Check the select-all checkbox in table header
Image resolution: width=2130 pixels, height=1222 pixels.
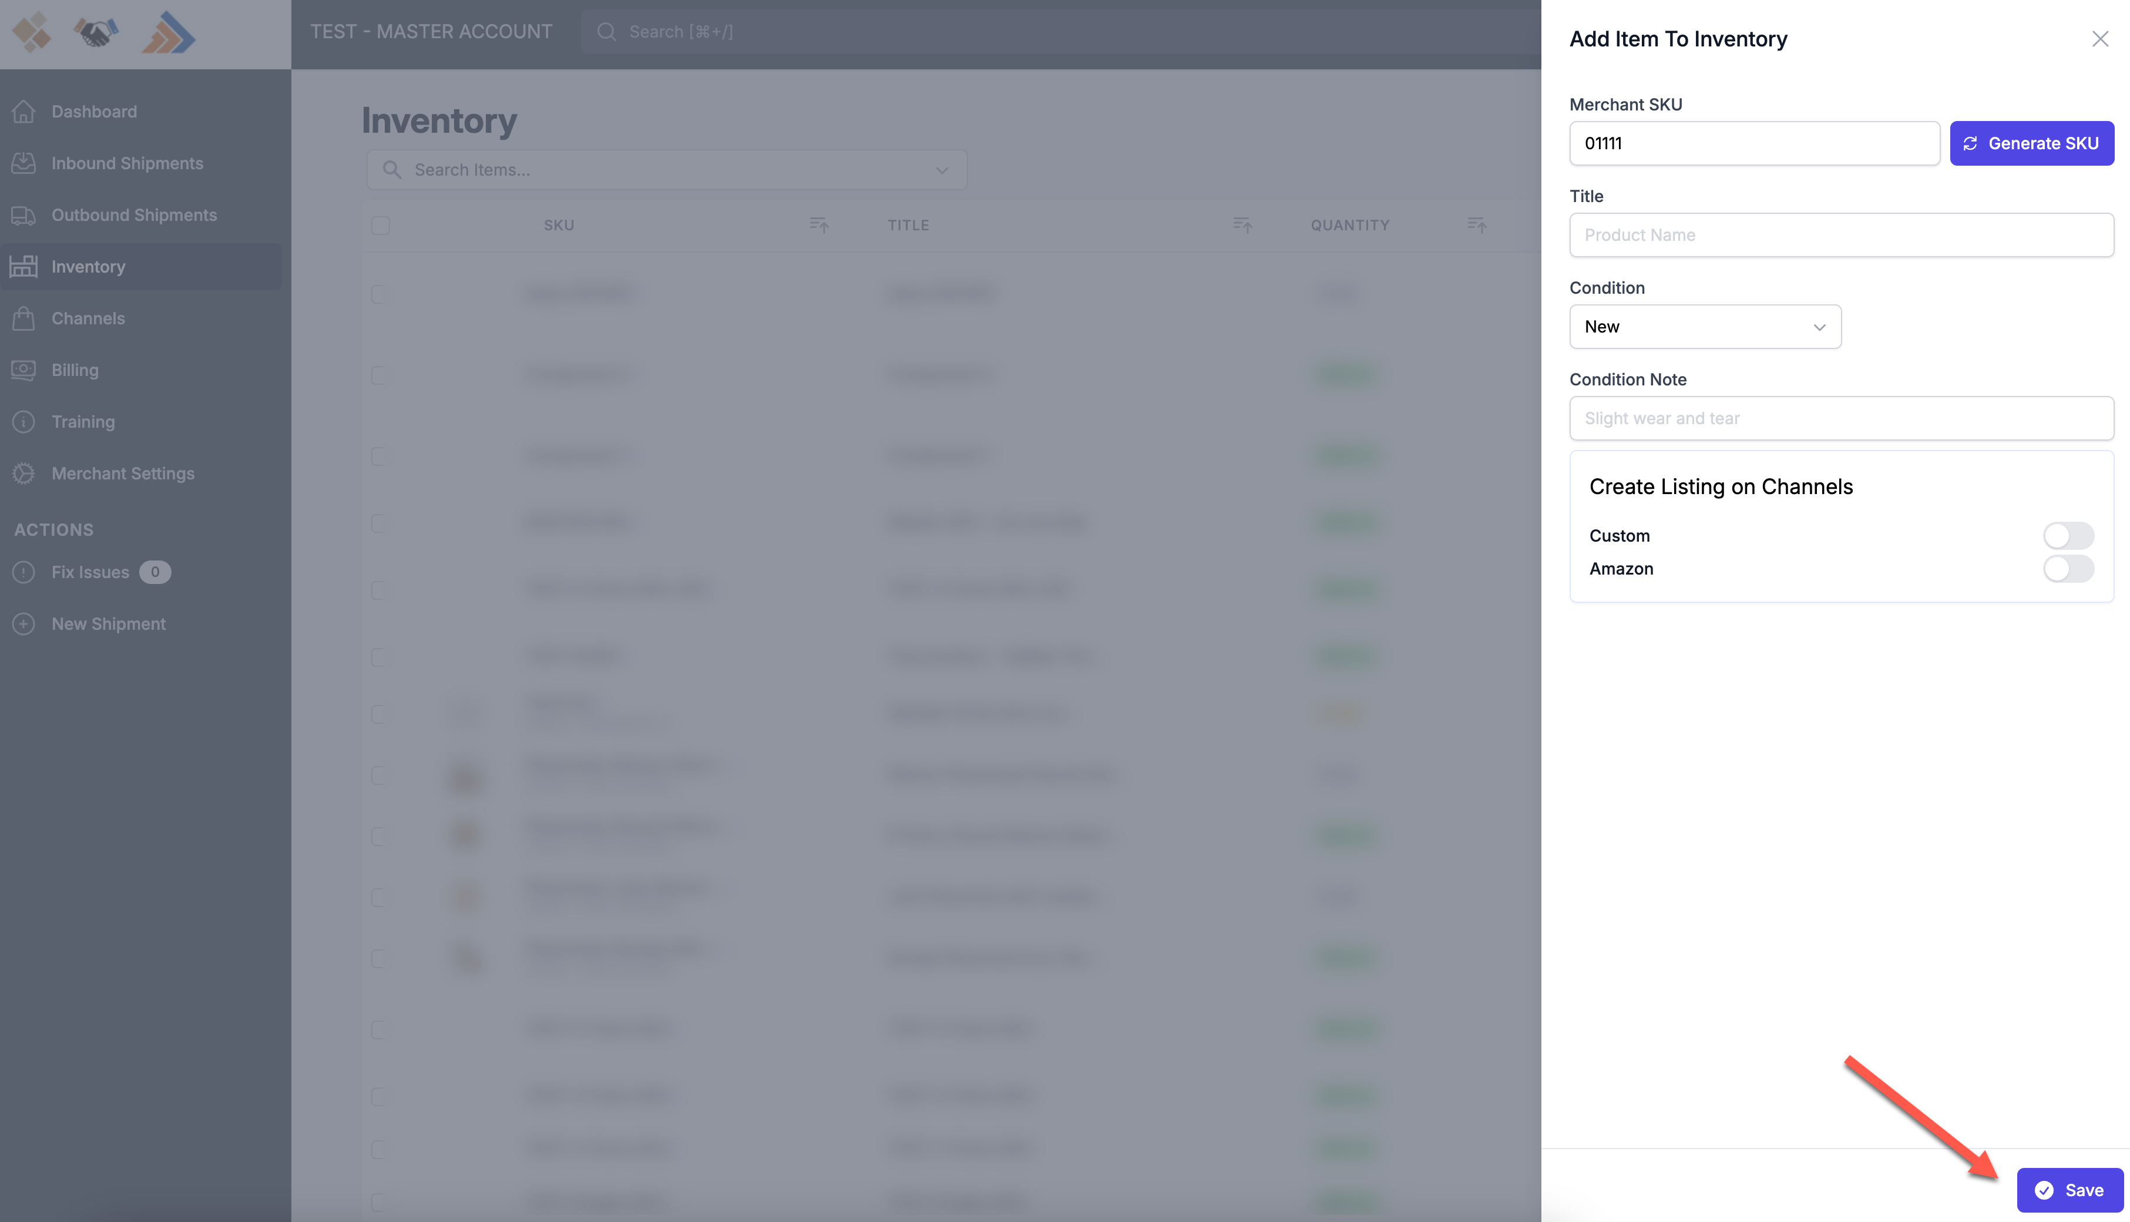pyautogui.click(x=380, y=225)
